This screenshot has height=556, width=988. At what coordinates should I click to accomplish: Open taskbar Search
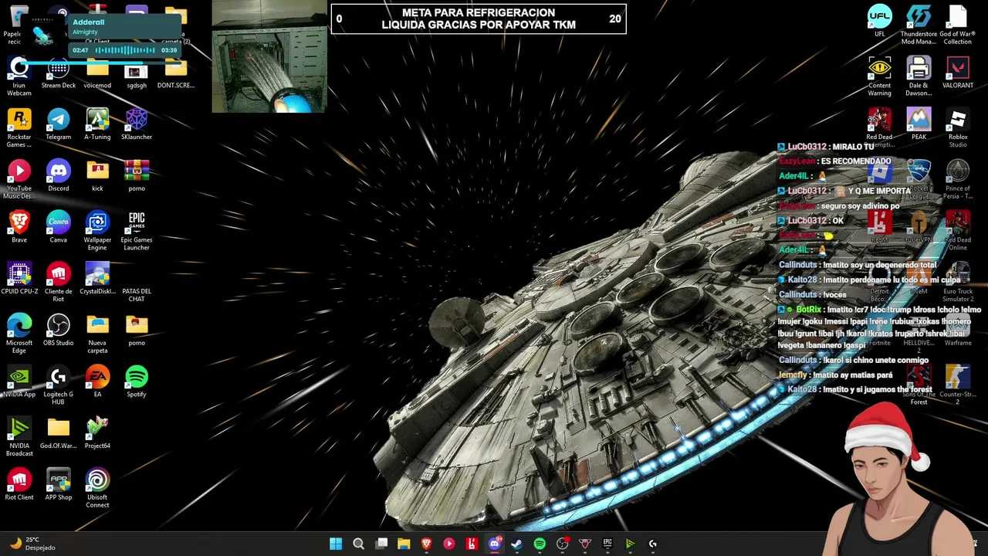[x=358, y=544]
